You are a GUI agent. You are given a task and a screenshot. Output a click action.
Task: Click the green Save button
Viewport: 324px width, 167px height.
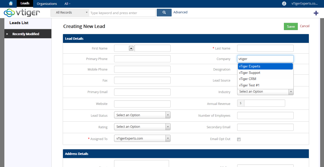point(291,26)
